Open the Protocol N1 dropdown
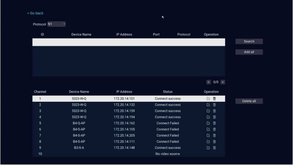Image resolution: width=293 pixels, height=165 pixels. coord(56,24)
